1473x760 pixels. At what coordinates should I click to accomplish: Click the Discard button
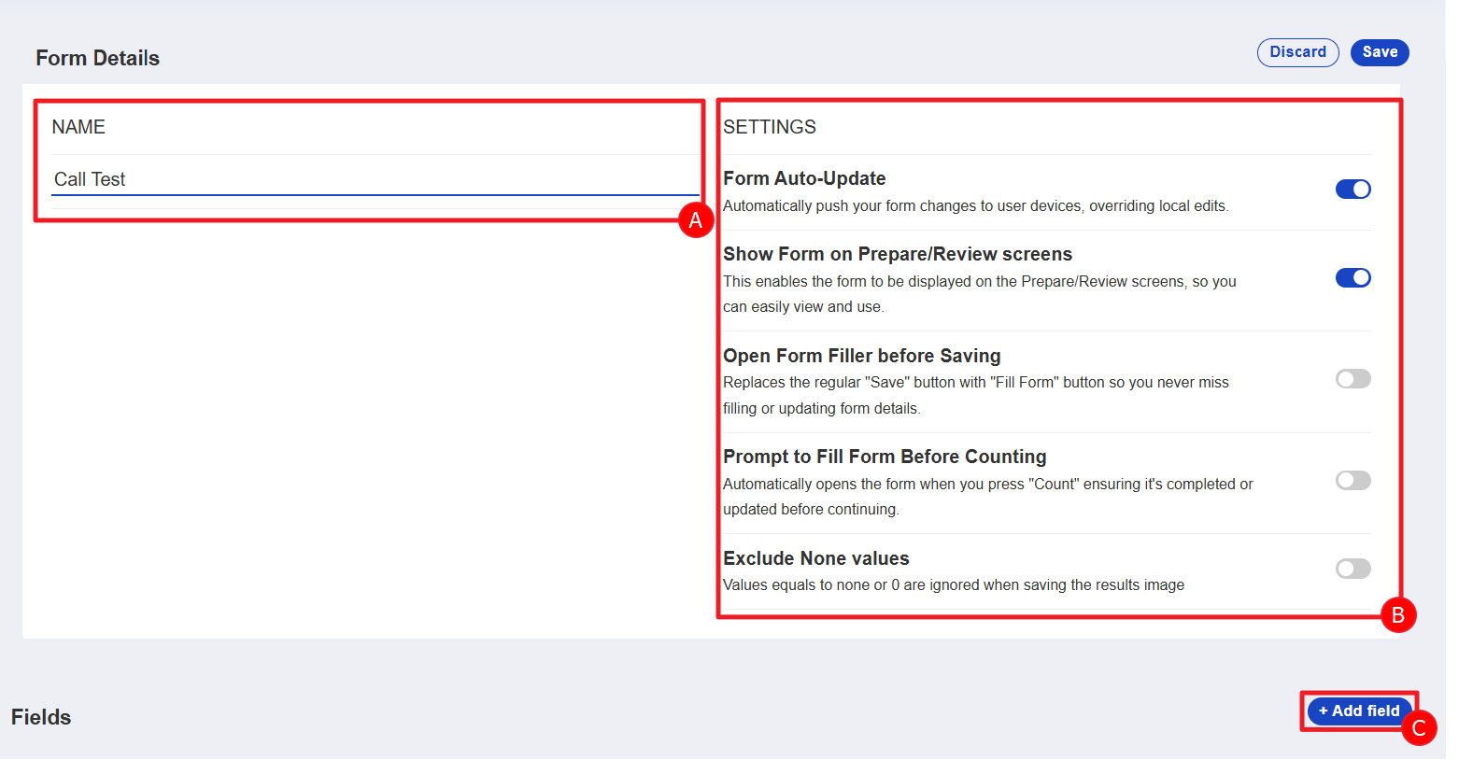pos(1297,52)
